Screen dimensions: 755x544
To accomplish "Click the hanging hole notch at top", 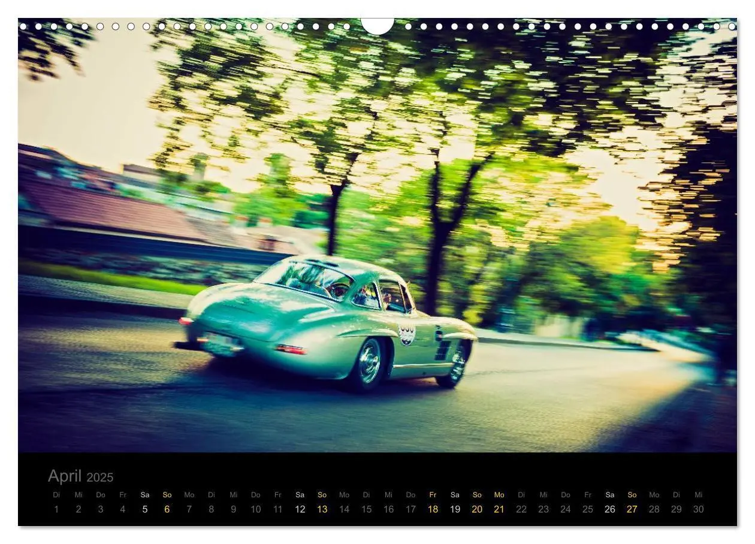I will coord(377,25).
